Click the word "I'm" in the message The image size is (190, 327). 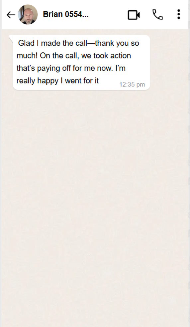point(121,68)
